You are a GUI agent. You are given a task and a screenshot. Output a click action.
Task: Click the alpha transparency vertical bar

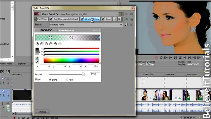click(37, 51)
